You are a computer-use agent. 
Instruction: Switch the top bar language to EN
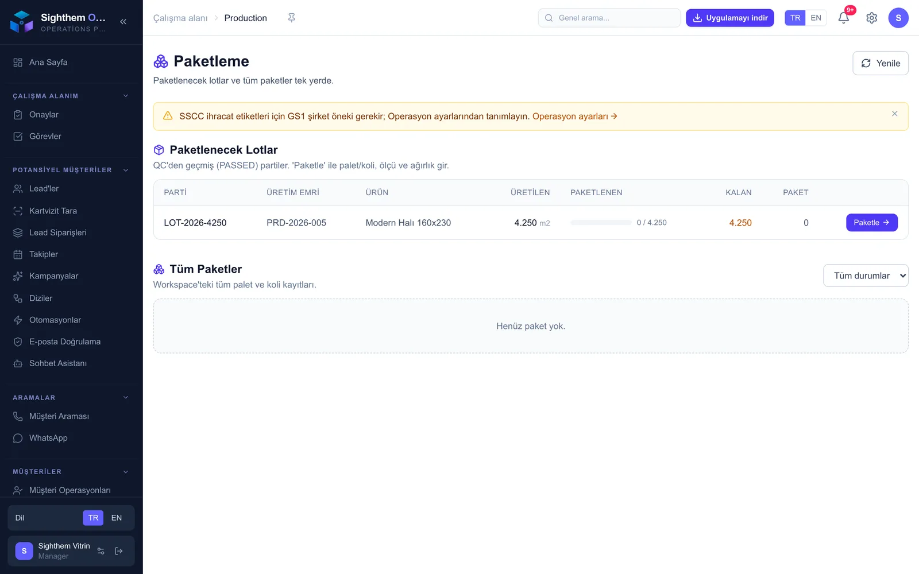(x=816, y=18)
